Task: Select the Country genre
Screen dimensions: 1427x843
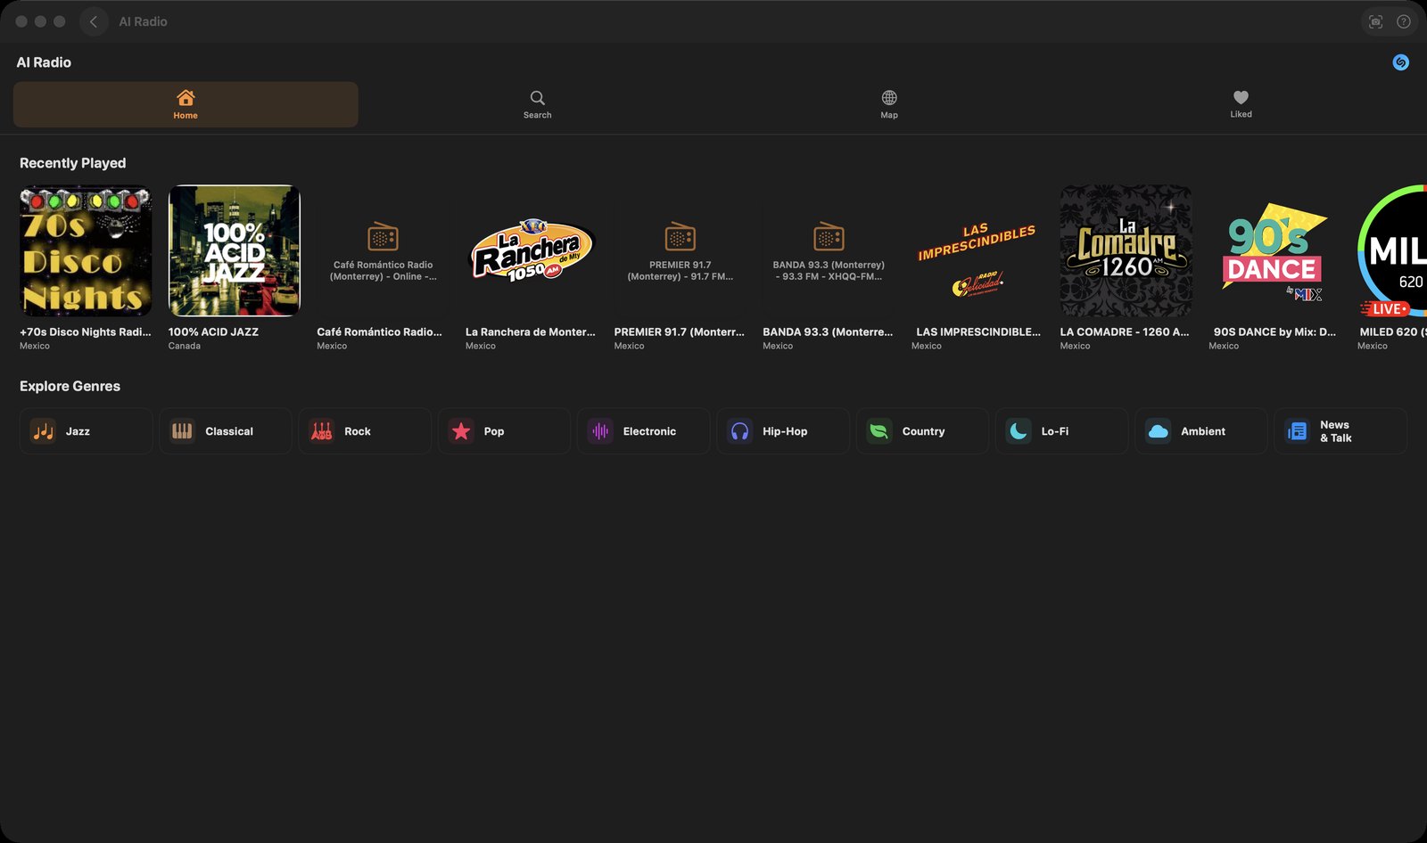Action: coord(922,431)
